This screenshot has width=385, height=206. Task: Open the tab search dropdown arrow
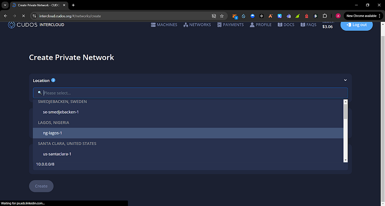click(x=5, y=5)
